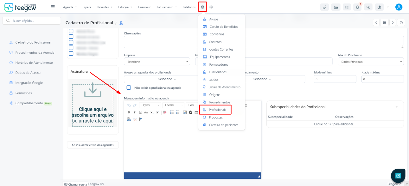Go to previous professional record arrow
409x186 pixels.
(x=376, y=22)
